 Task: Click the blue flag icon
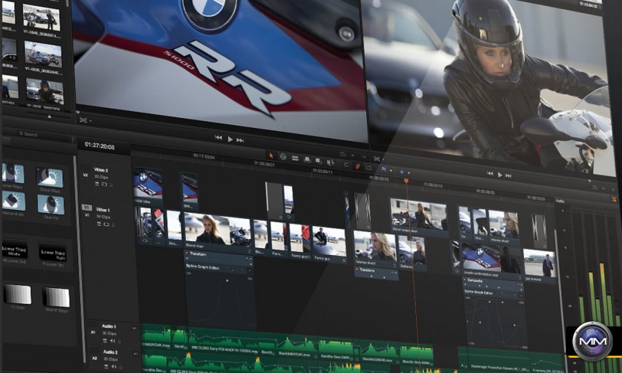(x=384, y=169)
